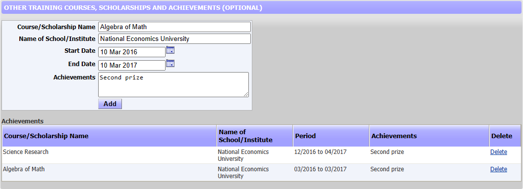Click the 12/2016 to 04/2017 period cell

pyautogui.click(x=321, y=152)
